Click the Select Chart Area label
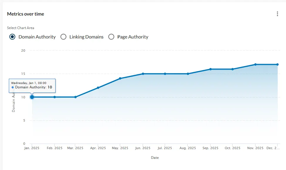 pos(21,28)
